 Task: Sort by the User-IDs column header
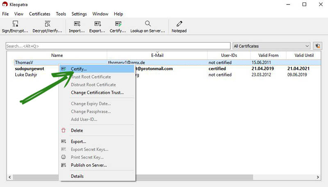pos(229,55)
